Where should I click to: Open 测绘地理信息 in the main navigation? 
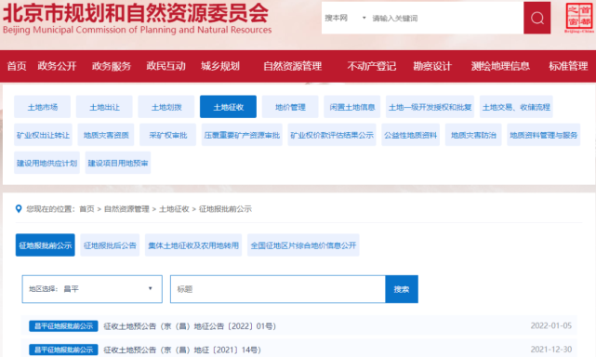click(x=500, y=66)
